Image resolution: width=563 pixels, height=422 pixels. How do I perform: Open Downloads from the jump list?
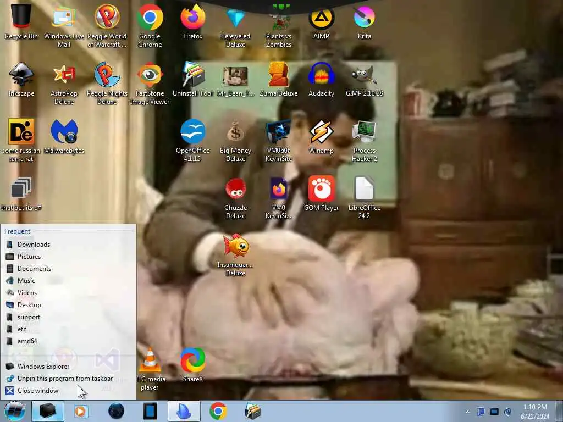(x=68, y=245)
